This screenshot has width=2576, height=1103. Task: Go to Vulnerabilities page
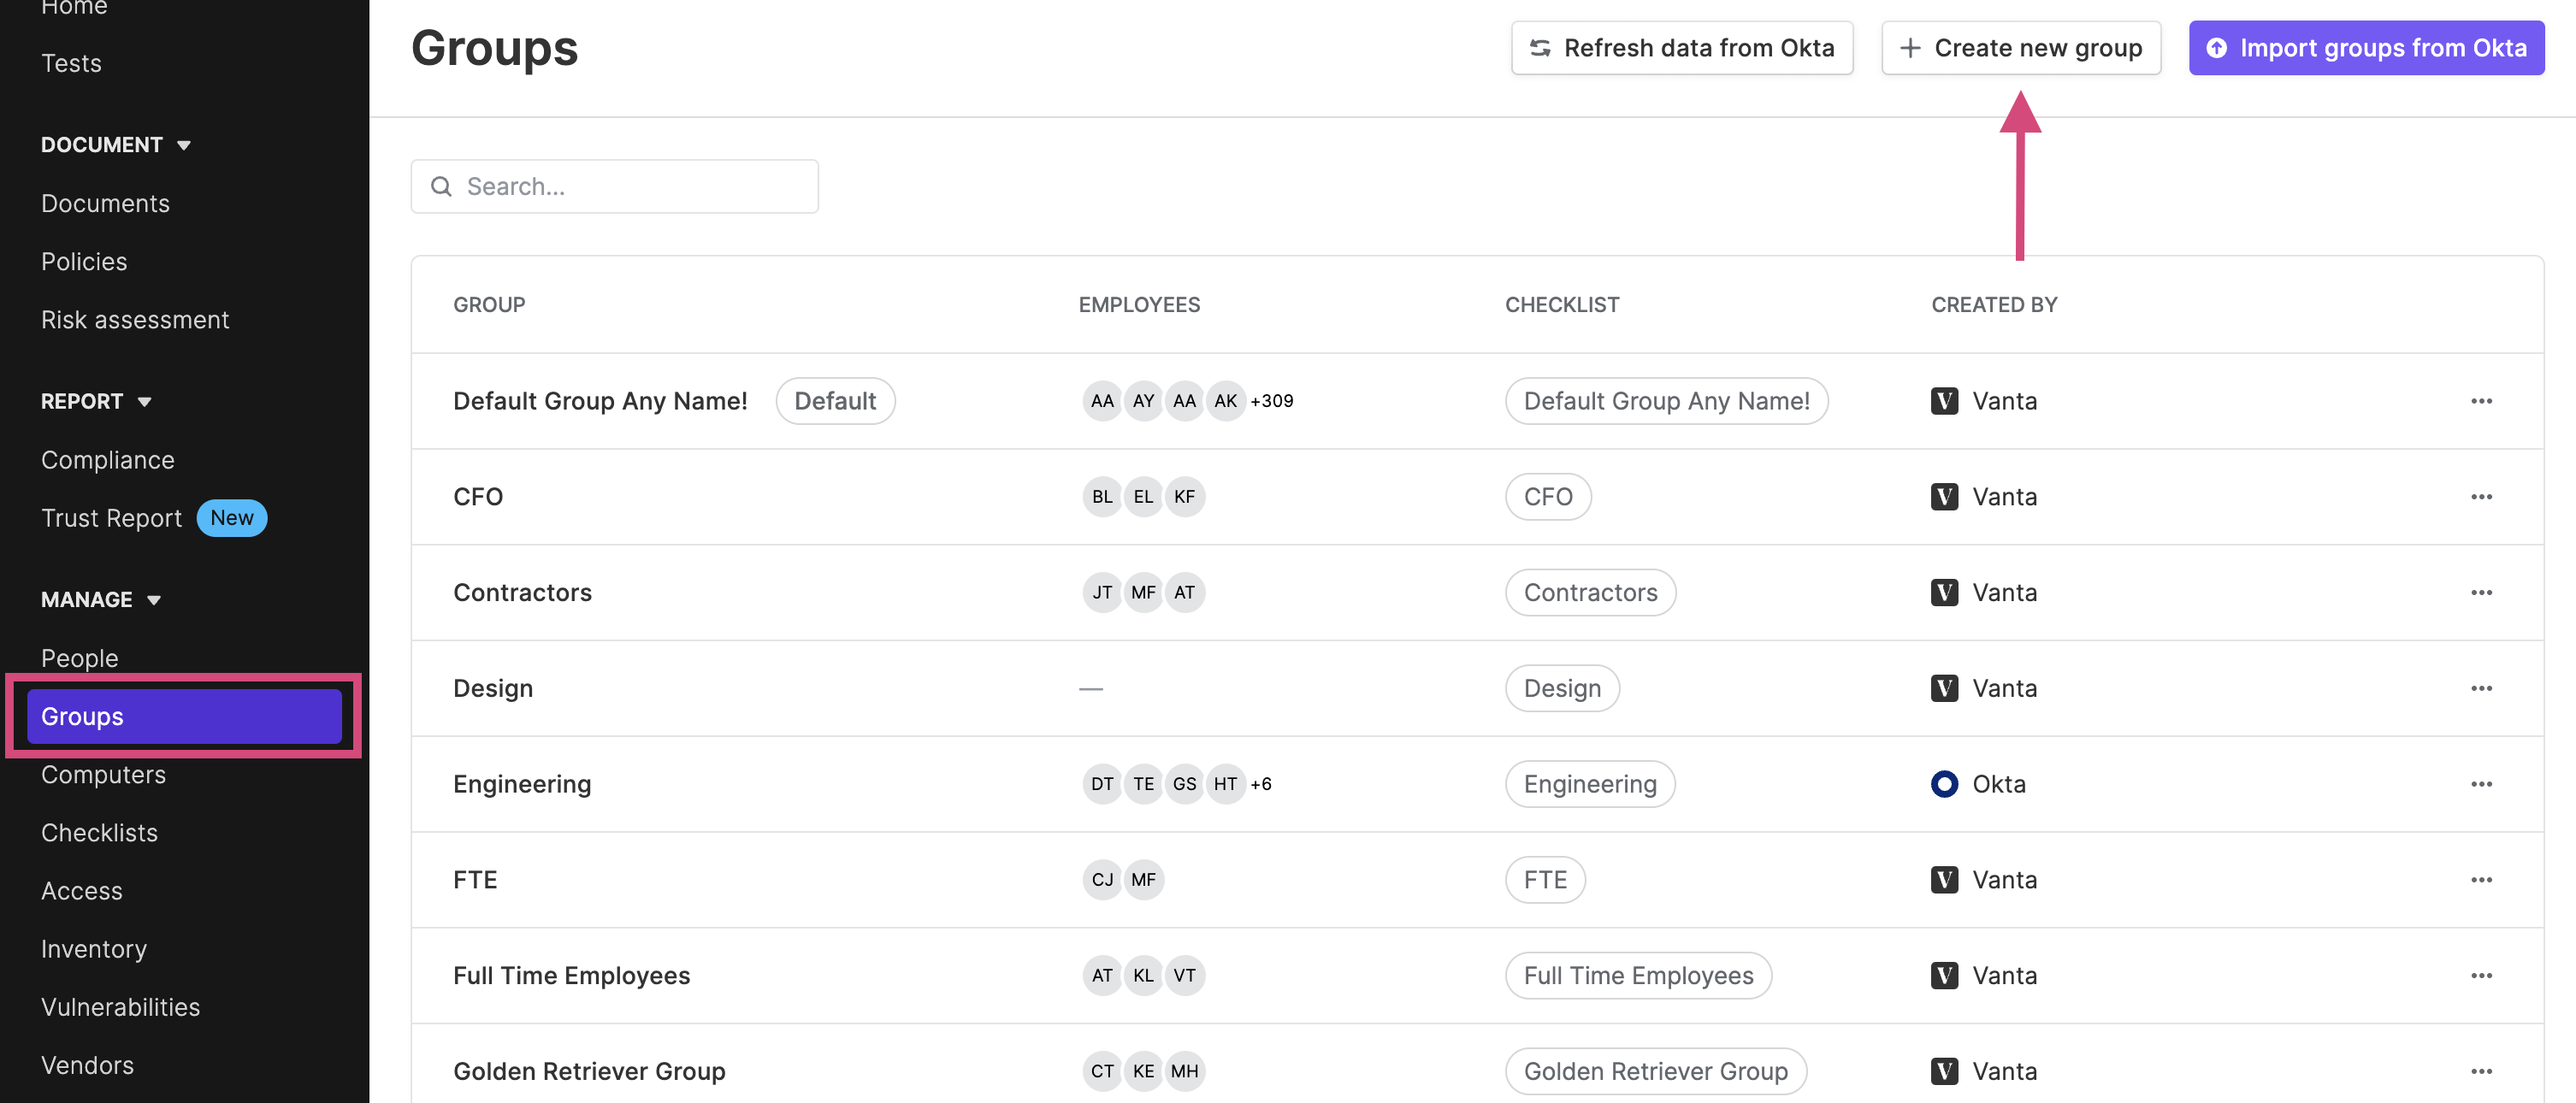click(120, 1007)
